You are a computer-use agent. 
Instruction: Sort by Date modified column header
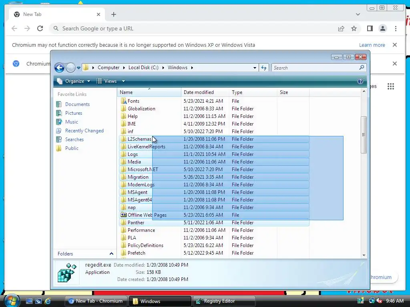pos(205,92)
